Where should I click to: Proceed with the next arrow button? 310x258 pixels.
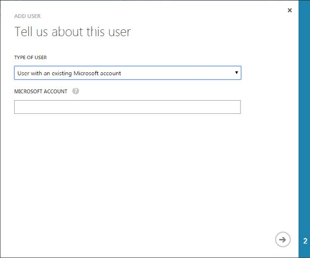coord(282,239)
